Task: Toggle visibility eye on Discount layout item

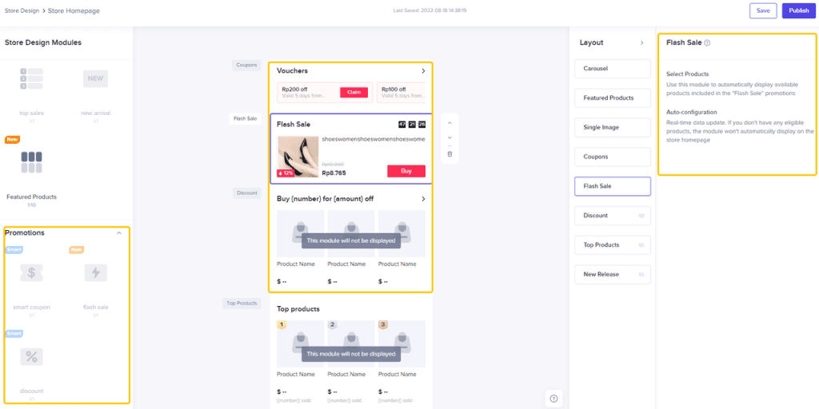Action: 641,216
